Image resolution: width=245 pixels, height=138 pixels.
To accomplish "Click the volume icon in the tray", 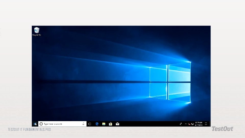I will (x=189, y=124).
